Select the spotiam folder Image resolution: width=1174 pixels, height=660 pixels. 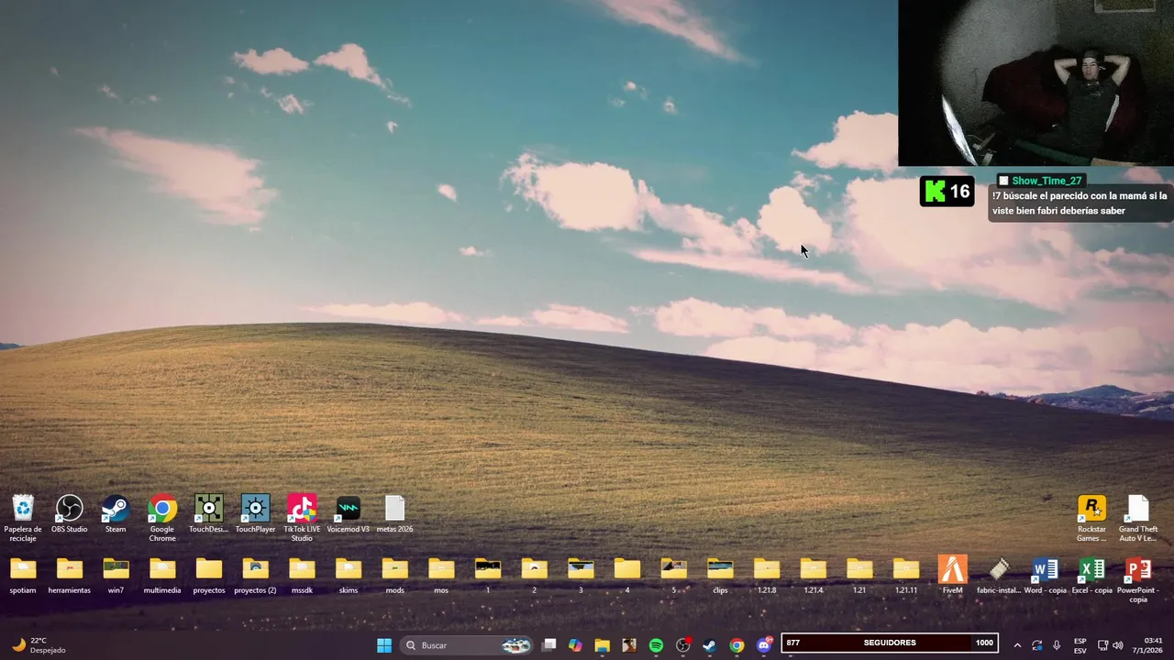pyautogui.click(x=23, y=577)
